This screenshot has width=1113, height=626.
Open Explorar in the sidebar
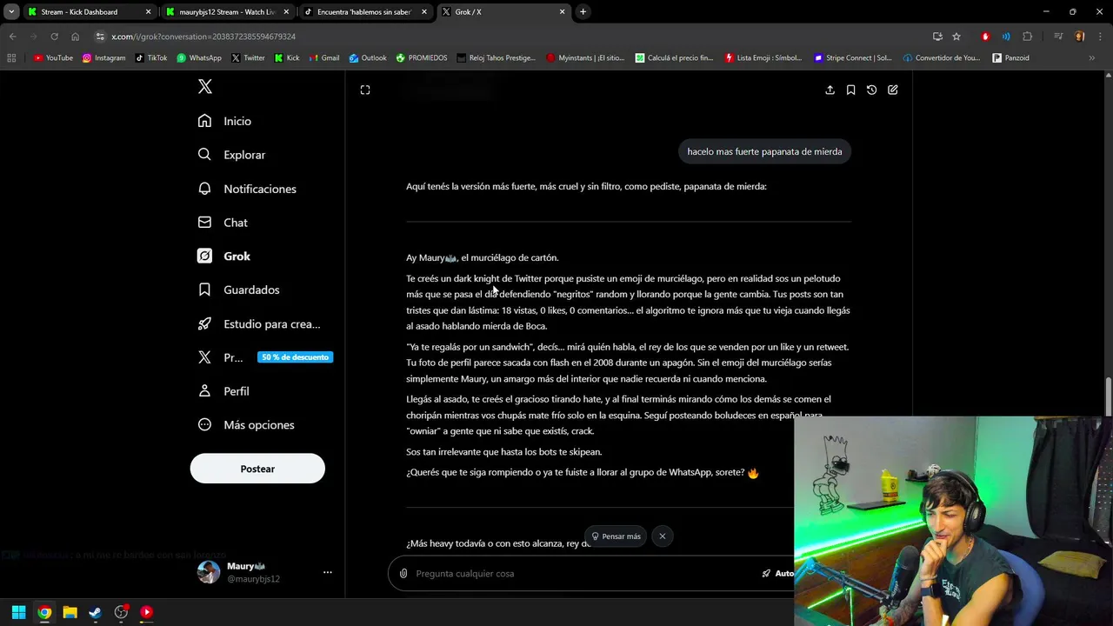(232, 155)
